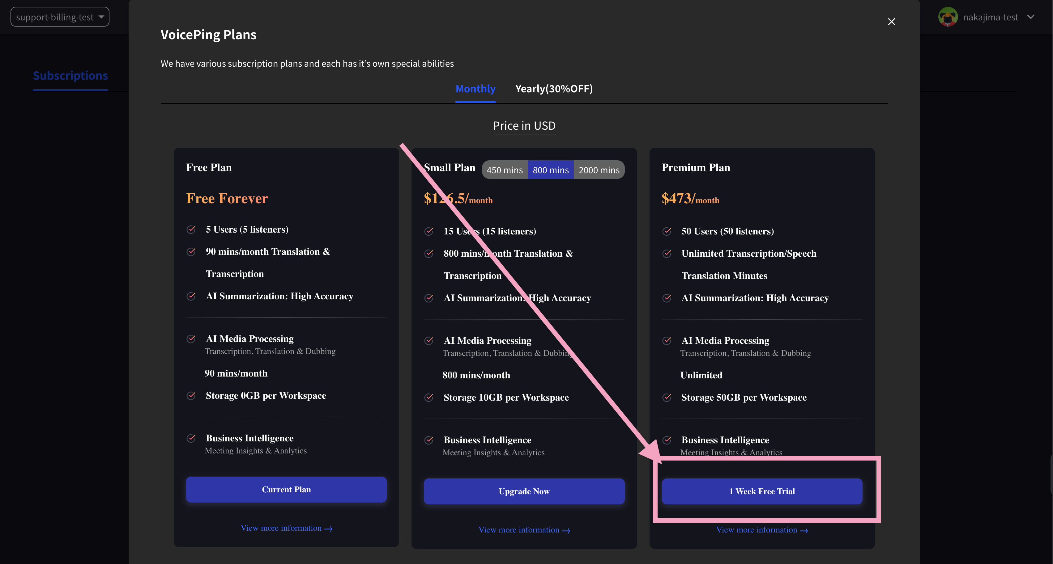Open the Price in USD currency selector

pos(524,126)
